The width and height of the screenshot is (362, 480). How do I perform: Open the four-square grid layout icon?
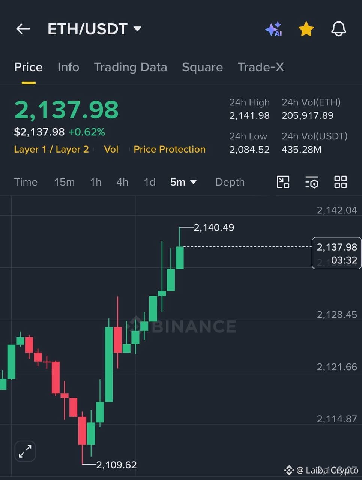tap(341, 182)
